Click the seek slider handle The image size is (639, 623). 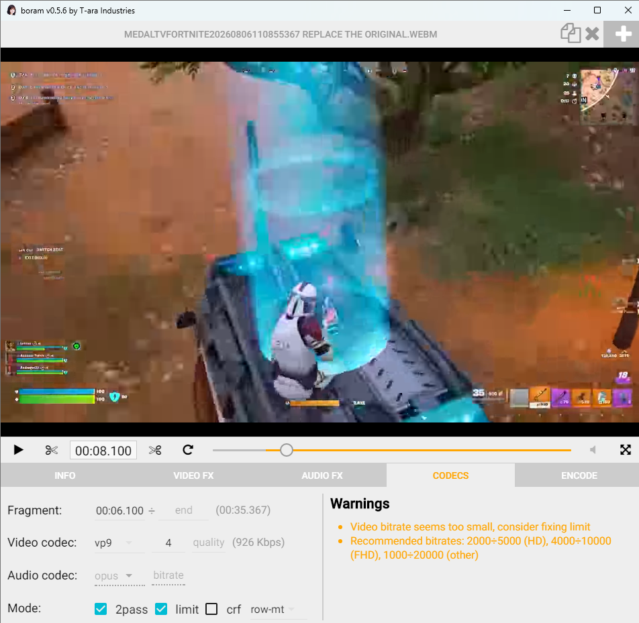[x=287, y=450]
